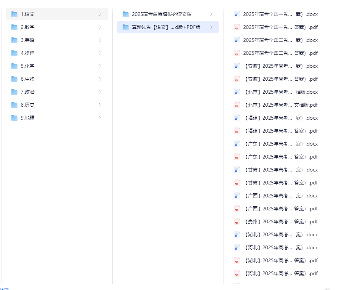Open file name 【福建】2025年高考 ending .pdf
The width and height of the screenshot is (341, 290).
pyautogui.click(x=280, y=131)
